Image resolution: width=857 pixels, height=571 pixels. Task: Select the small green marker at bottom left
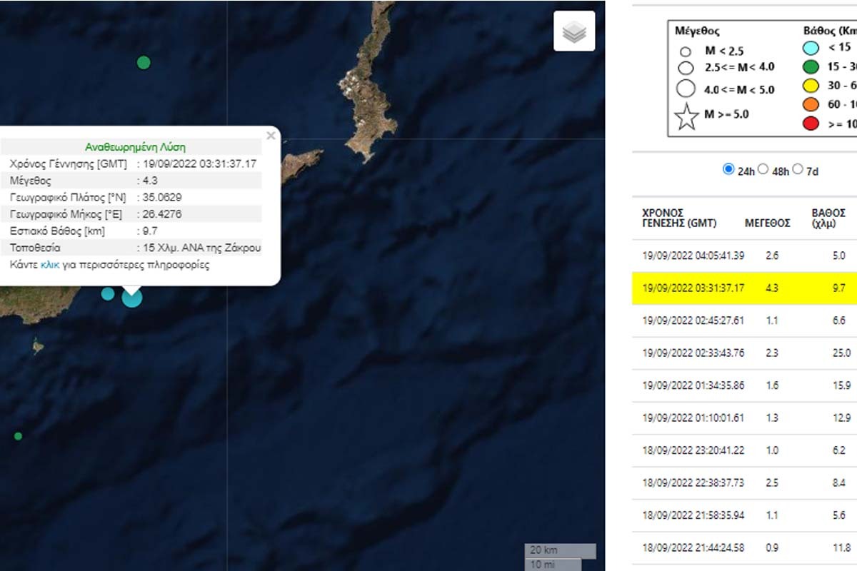(18, 436)
